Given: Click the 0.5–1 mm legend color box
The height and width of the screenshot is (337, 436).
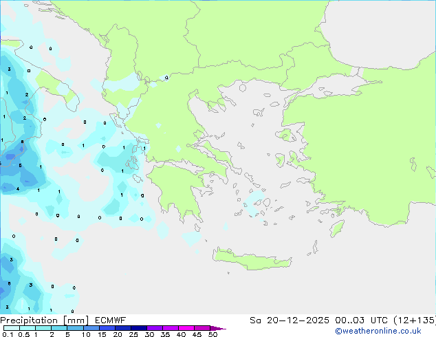Looking at the screenshot, I should (x=28, y=328).
